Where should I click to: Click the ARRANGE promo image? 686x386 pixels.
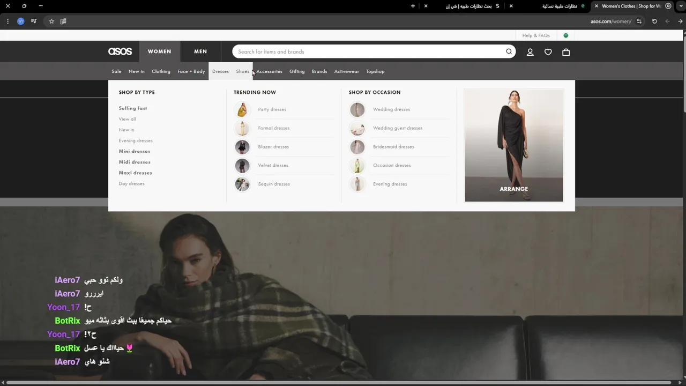pos(514,145)
